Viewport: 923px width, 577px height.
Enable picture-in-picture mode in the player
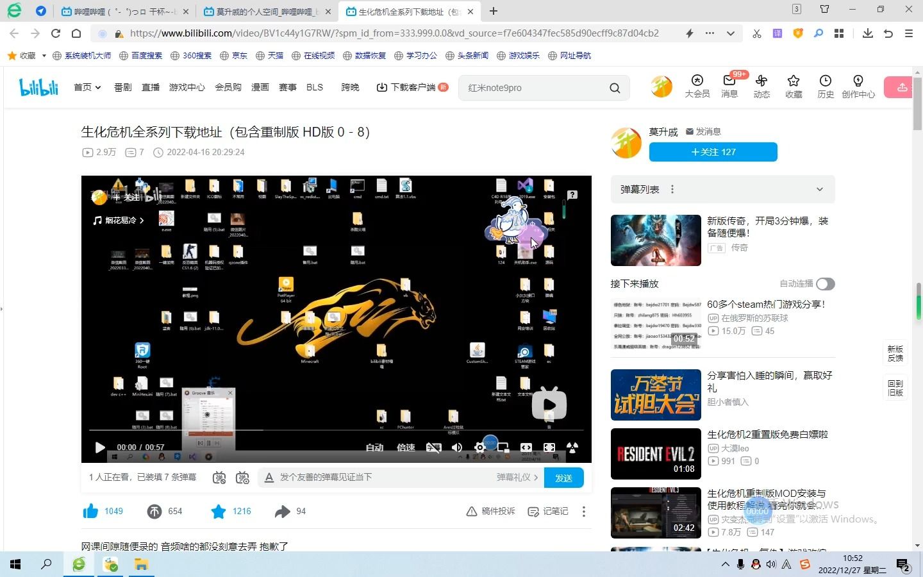coord(503,447)
